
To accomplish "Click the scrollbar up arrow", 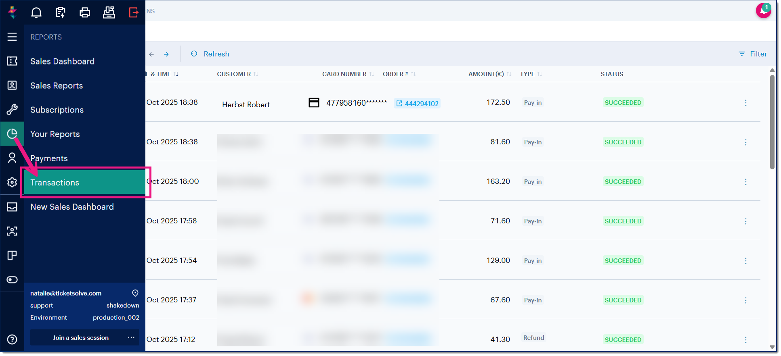I will (772, 70).
